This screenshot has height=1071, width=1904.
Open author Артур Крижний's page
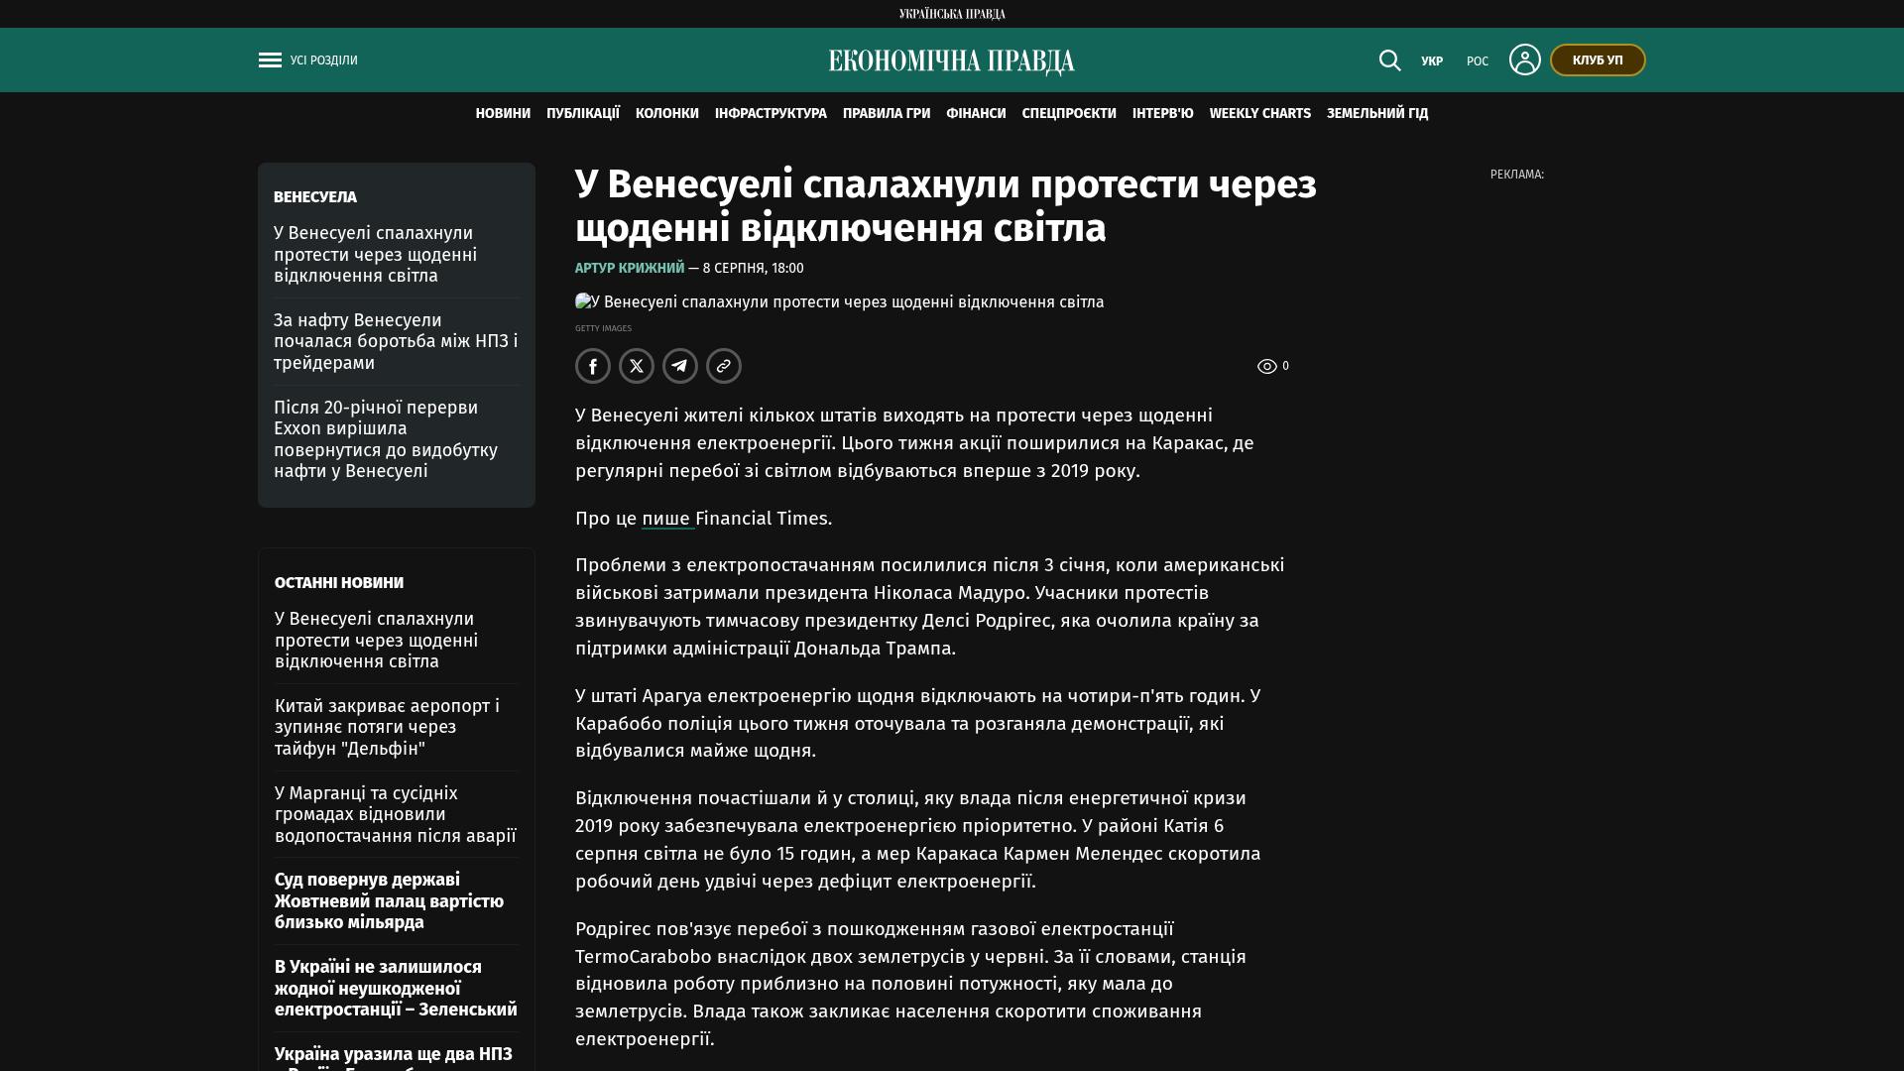pyautogui.click(x=630, y=269)
